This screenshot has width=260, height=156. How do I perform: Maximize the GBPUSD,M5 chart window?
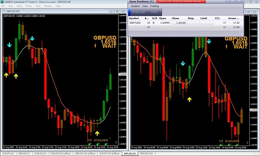click(117, 11)
